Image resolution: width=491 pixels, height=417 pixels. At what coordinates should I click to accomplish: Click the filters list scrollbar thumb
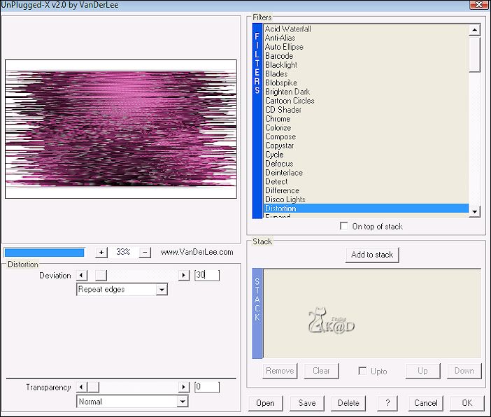pyautogui.click(x=475, y=55)
